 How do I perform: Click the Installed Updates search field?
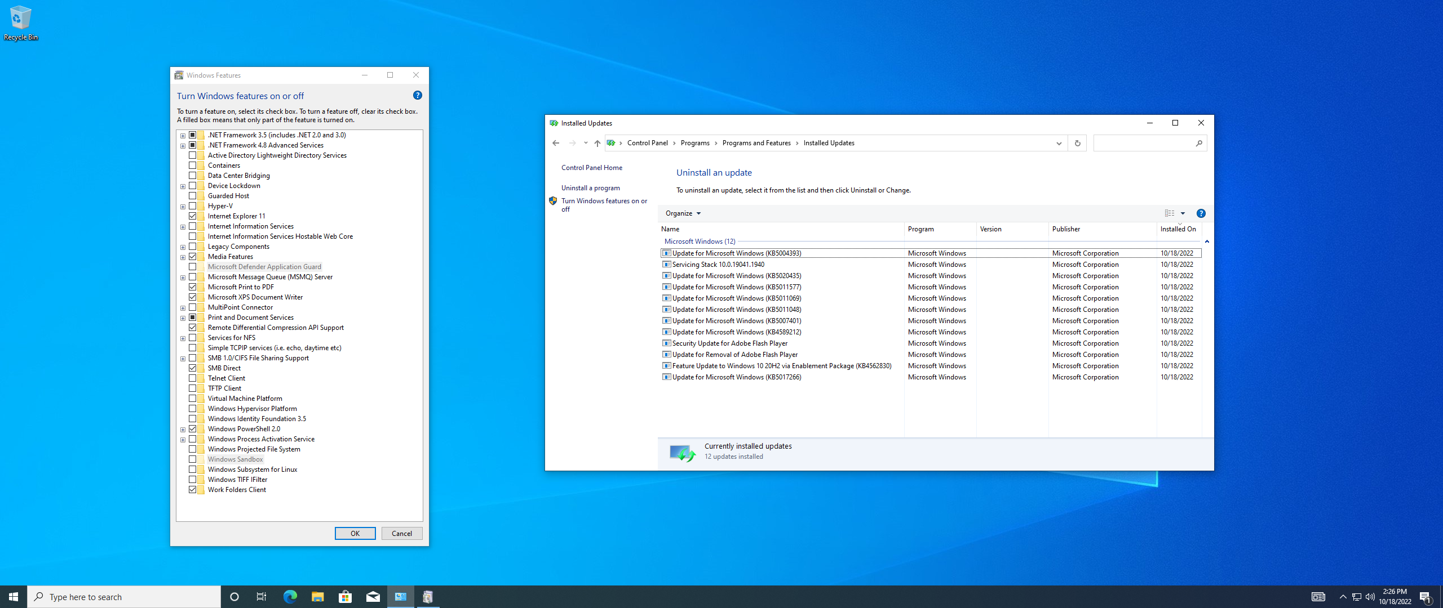pyautogui.click(x=1143, y=143)
